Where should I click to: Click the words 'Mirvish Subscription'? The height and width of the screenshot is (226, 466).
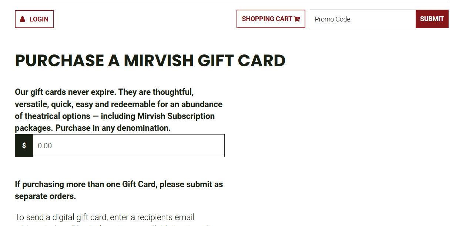[176, 116]
